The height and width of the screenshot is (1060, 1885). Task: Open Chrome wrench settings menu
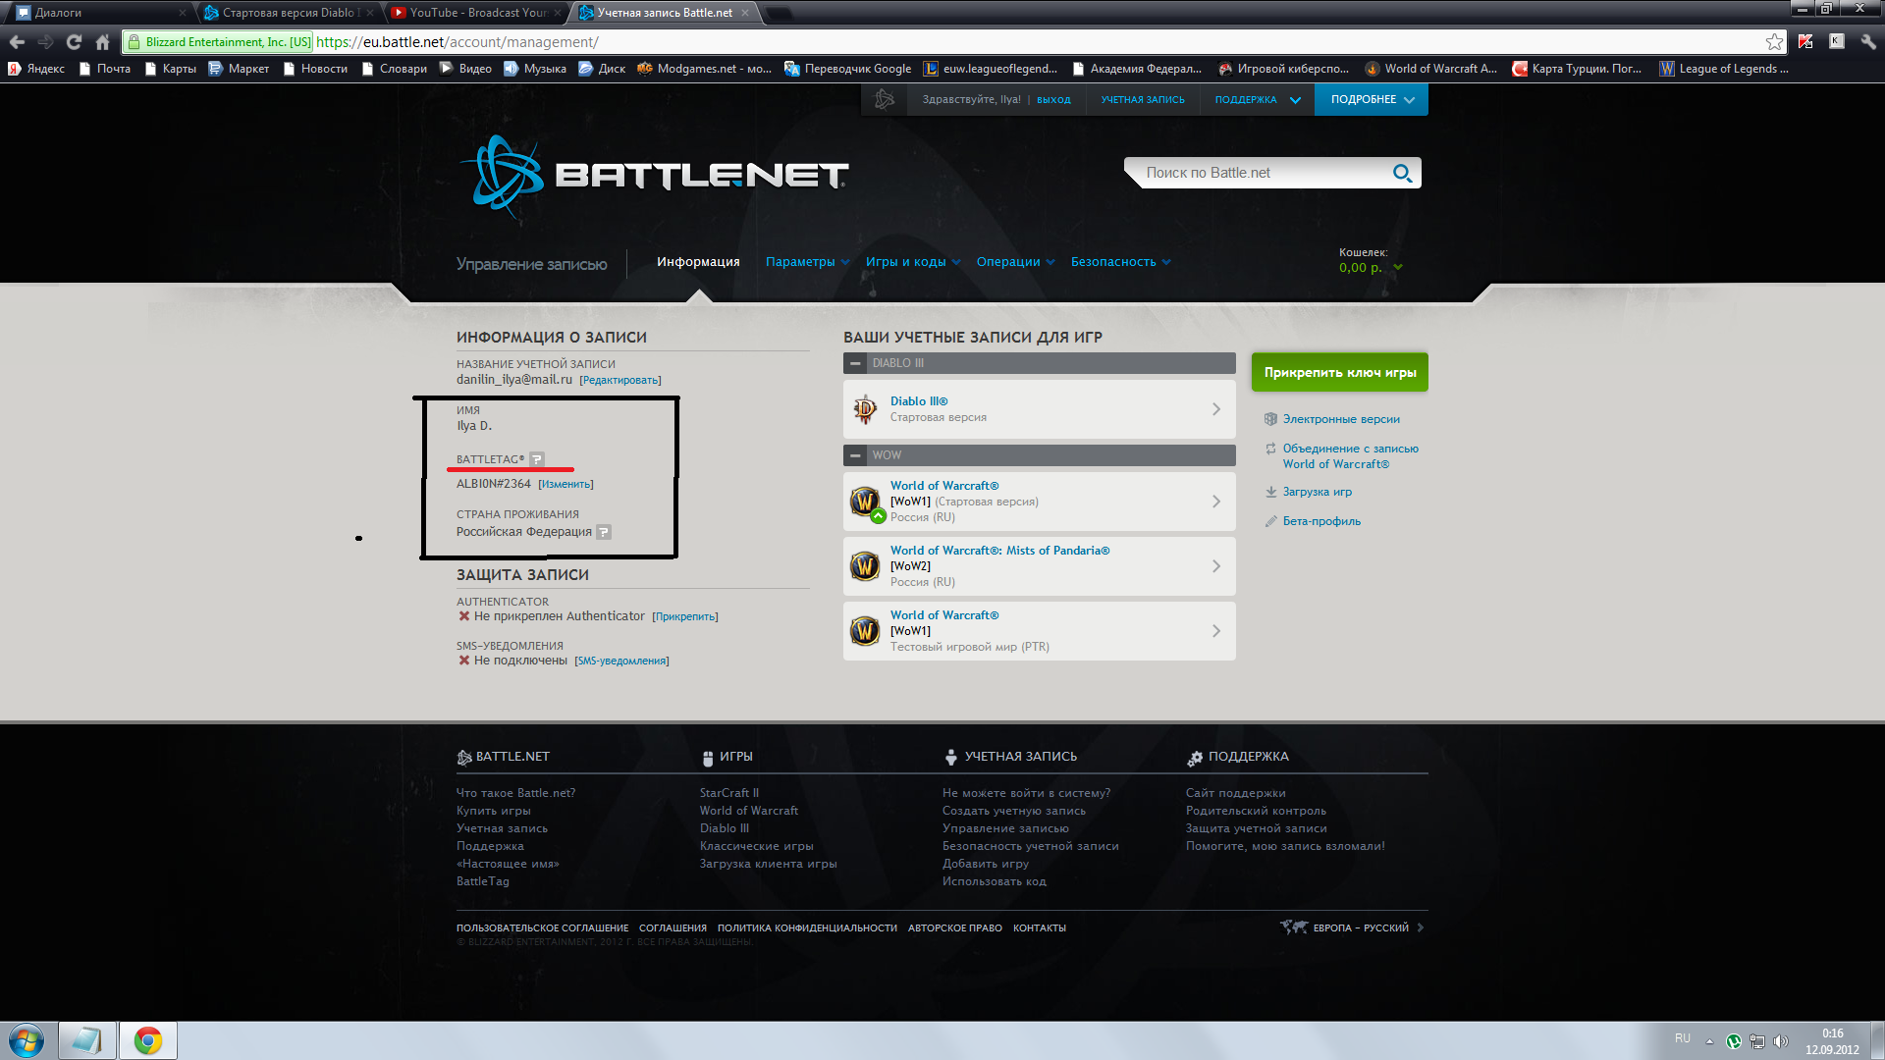1868,42
